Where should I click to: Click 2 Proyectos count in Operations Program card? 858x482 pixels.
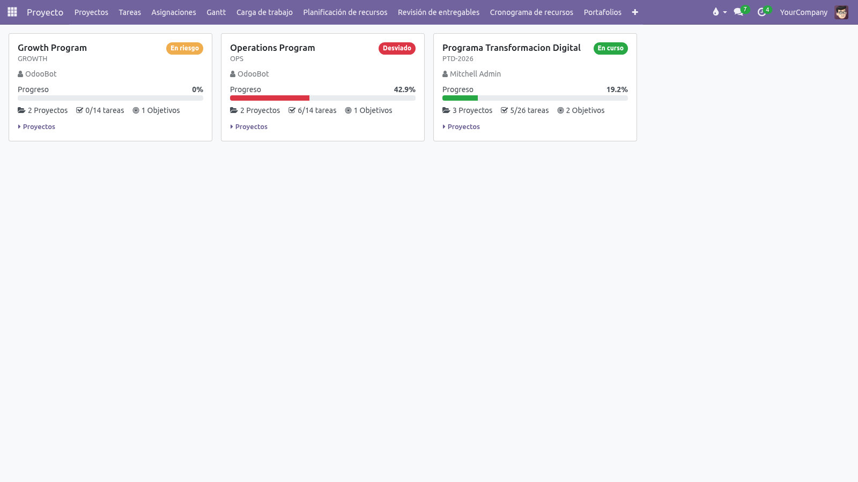coord(260,110)
